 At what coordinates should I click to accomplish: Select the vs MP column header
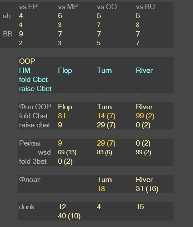point(68,7)
